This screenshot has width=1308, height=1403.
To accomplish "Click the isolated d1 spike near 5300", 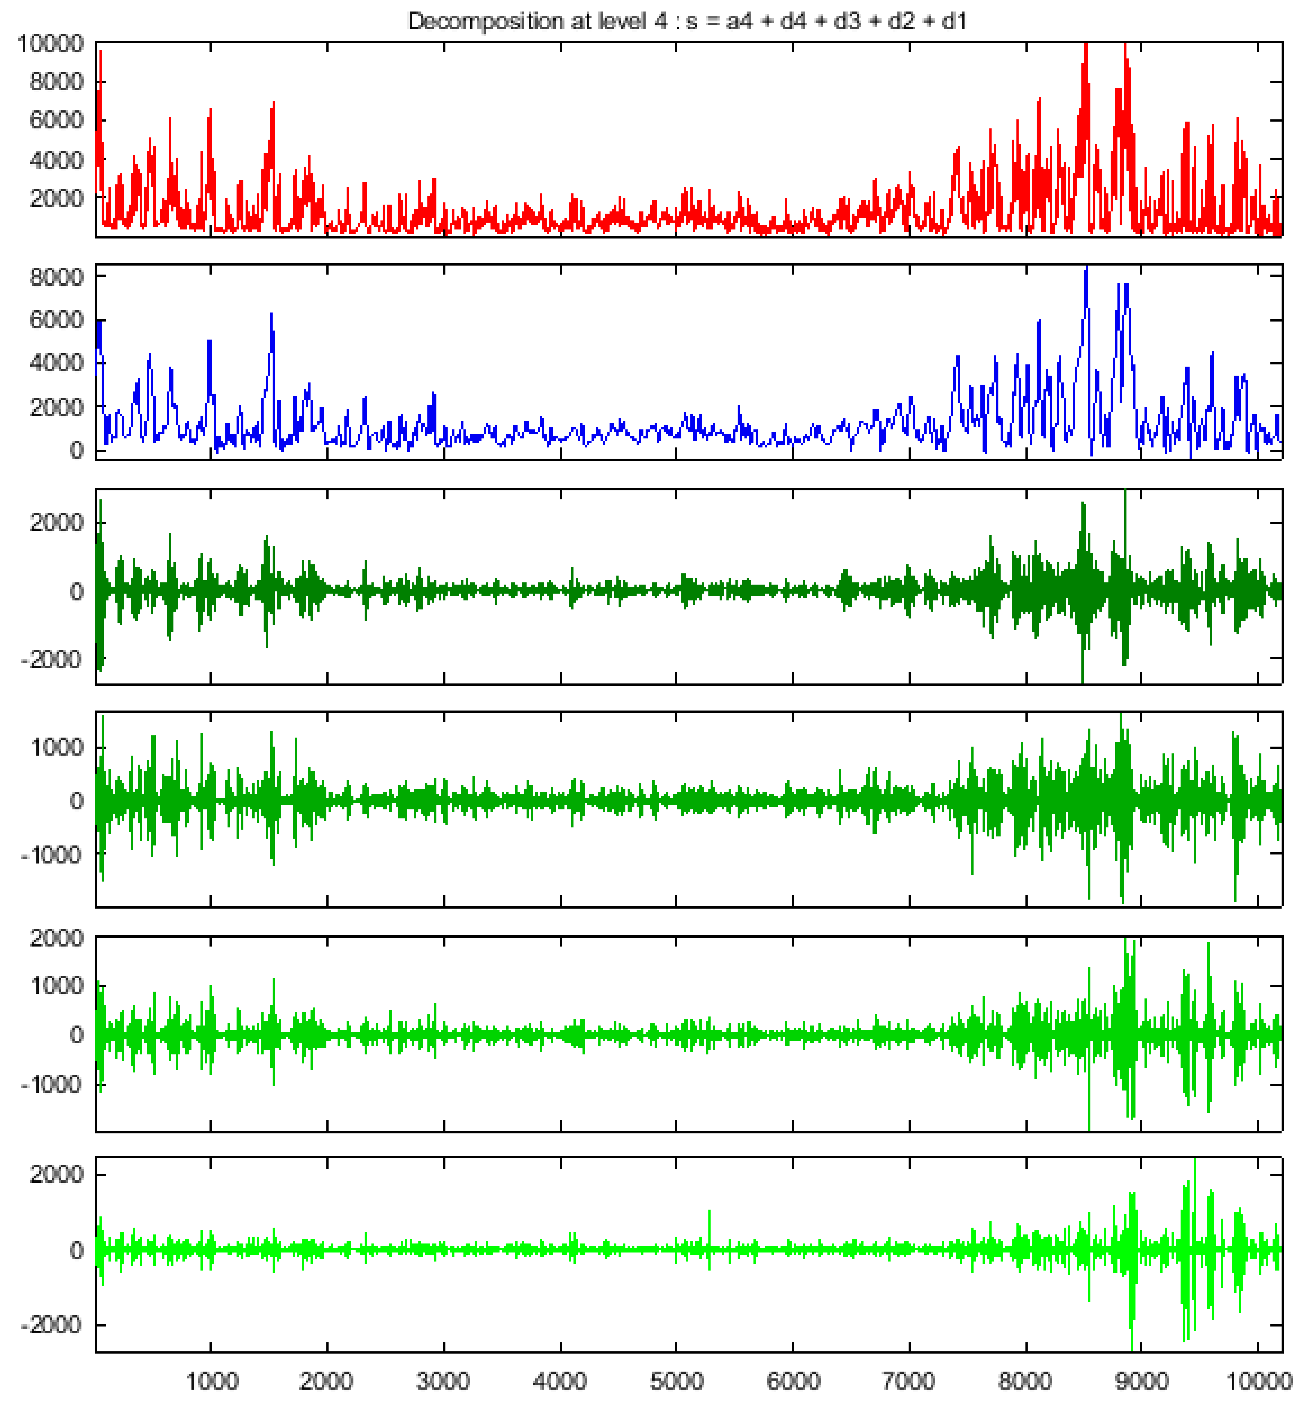I will tap(709, 1225).
